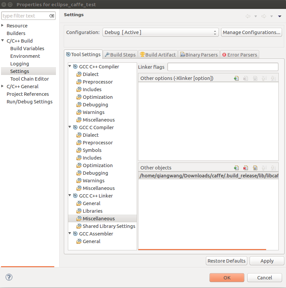Viewport: 286px width, 288px height.
Task: Add entry to Other options list
Action: click(236, 78)
